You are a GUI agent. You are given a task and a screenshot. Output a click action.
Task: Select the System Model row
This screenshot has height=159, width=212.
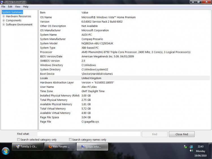125,43
